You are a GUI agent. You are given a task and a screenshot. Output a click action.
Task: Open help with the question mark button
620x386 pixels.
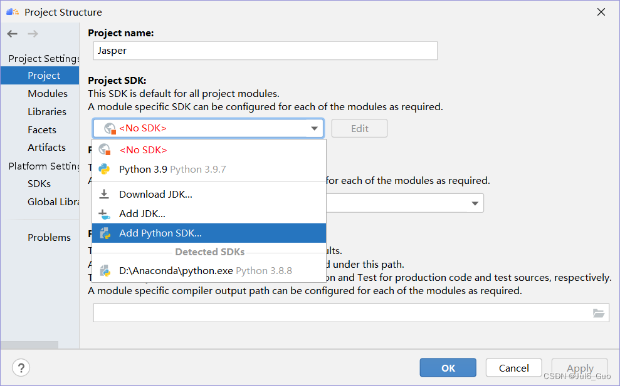(x=21, y=368)
